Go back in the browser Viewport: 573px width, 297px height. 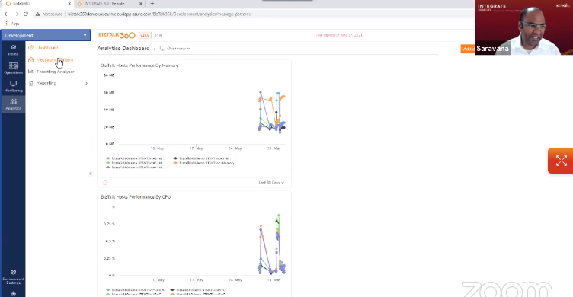point(7,14)
